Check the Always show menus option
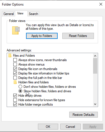The height and width of the screenshot is (132, 105). pyautogui.click(x=15, y=64)
